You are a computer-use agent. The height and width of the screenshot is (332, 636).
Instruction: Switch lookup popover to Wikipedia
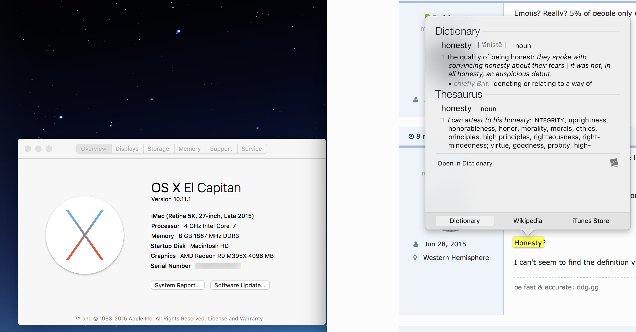pyautogui.click(x=528, y=221)
